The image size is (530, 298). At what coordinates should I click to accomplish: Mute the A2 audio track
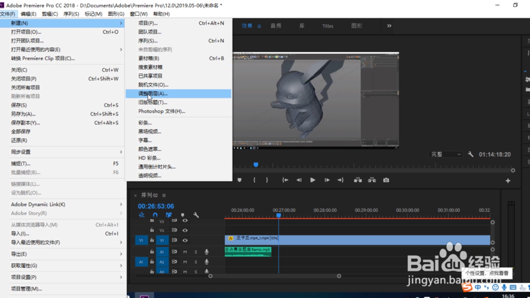click(185, 262)
